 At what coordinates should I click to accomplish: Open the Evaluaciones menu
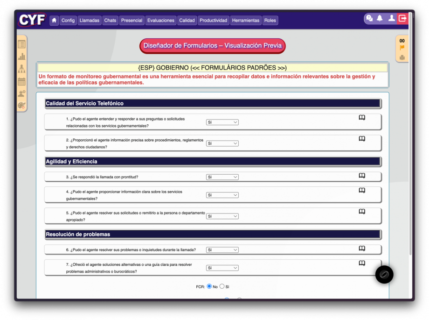[x=161, y=21]
